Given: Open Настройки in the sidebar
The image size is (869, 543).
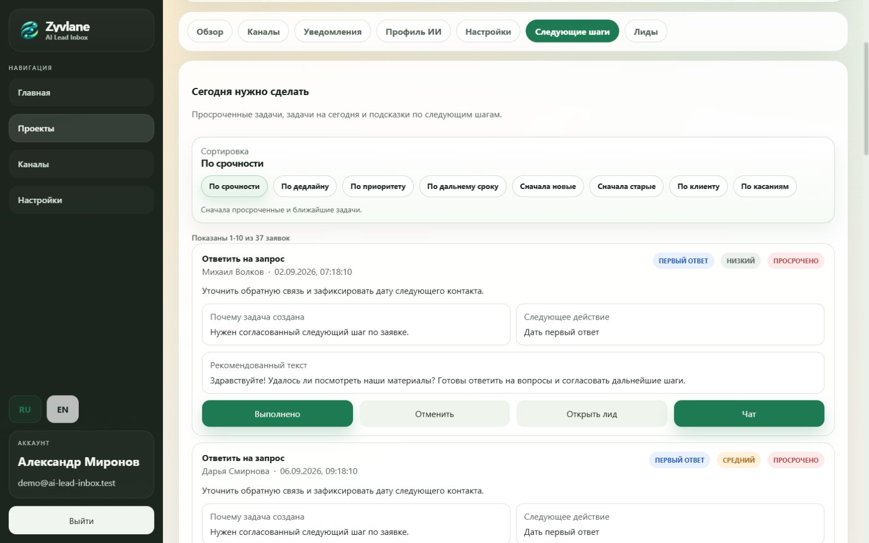Looking at the screenshot, I should 81,200.
